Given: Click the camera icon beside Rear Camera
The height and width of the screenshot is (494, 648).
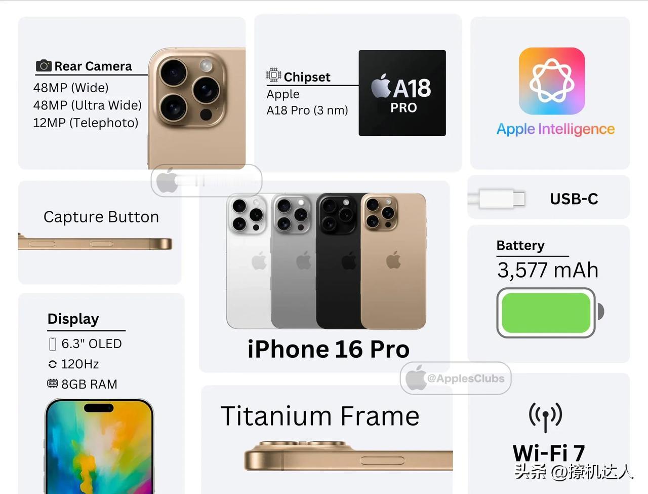Looking at the screenshot, I should [x=44, y=66].
